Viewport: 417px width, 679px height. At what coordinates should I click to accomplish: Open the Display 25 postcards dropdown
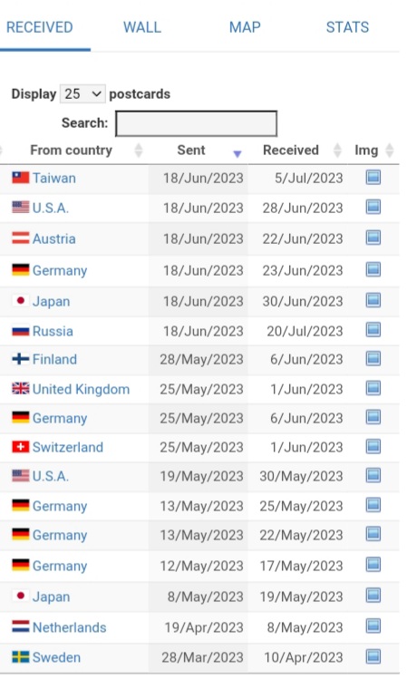tap(82, 94)
